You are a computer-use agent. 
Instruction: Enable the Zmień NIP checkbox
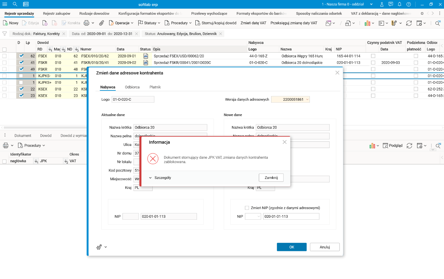(x=247, y=208)
